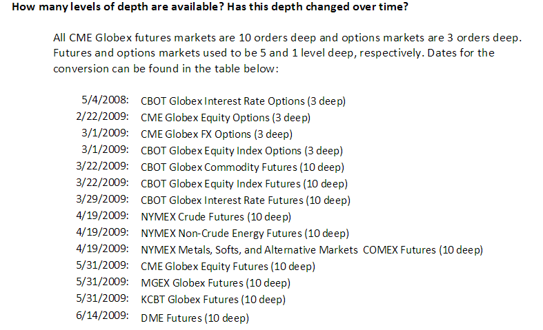Click the heading about levels of depth

pyautogui.click(x=210, y=7)
